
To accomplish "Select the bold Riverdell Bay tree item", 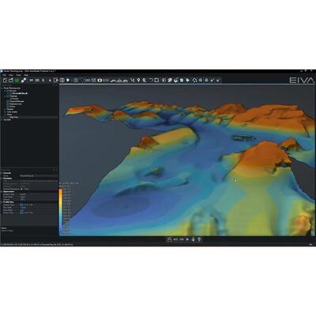I will [20, 93].
